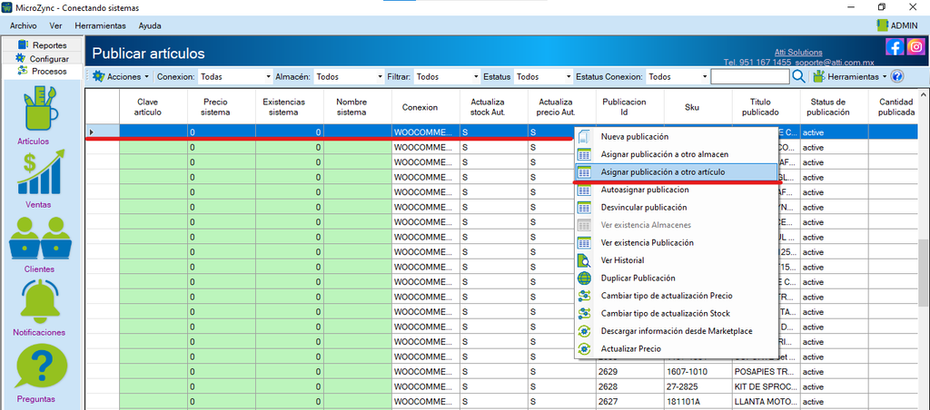Viewport: 930px width, 410px height.
Task: Open the Filtrar combo box
Action: [x=447, y=76]
